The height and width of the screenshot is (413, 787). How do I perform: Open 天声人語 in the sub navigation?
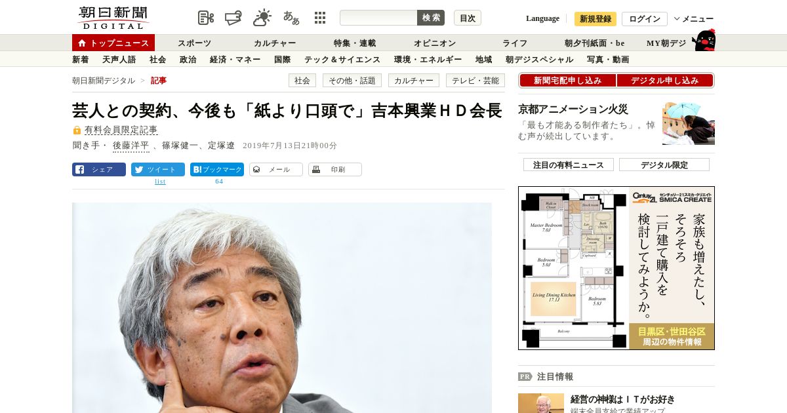pos(119,60)
